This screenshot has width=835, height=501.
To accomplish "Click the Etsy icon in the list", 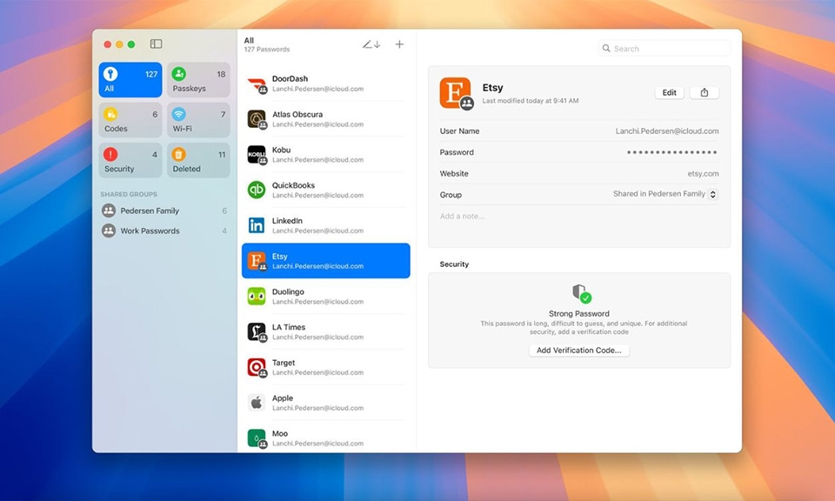I will pyautogui.click(x=257, y=261).
